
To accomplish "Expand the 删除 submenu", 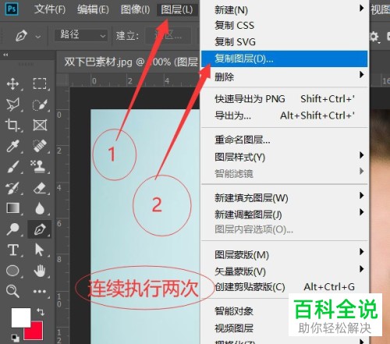I will point(361,75).
